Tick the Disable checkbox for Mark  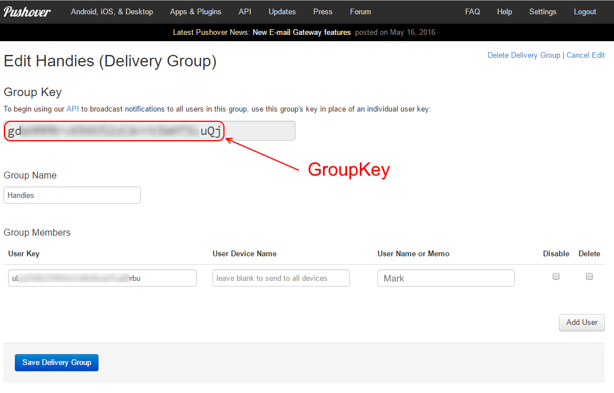click(556, 276)
